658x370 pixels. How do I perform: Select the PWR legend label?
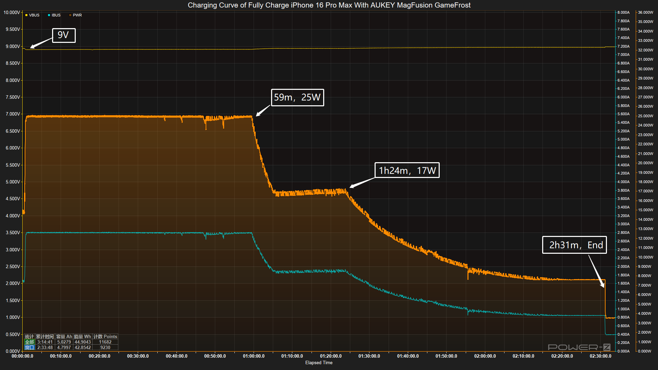(x=77, y=15)
